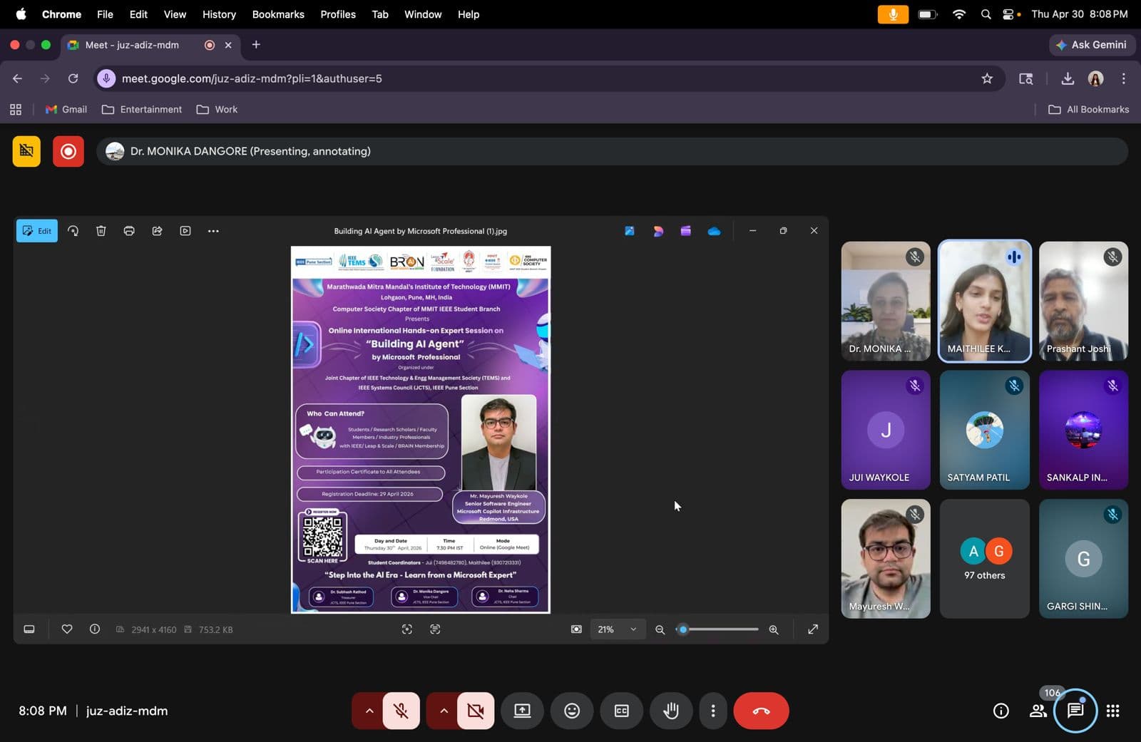The image size is (1141, 742).
Task: Open the Chrome History menu
Action: [x=219, y=14]
